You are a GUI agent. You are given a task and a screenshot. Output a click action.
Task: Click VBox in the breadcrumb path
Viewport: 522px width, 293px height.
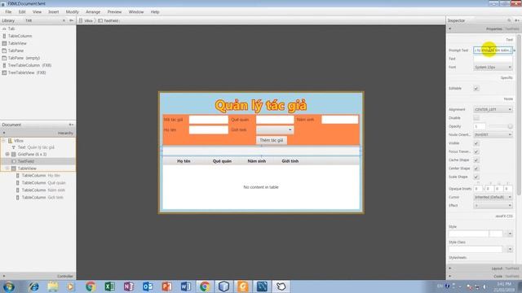pyautogui.click(x=86, y=20)
